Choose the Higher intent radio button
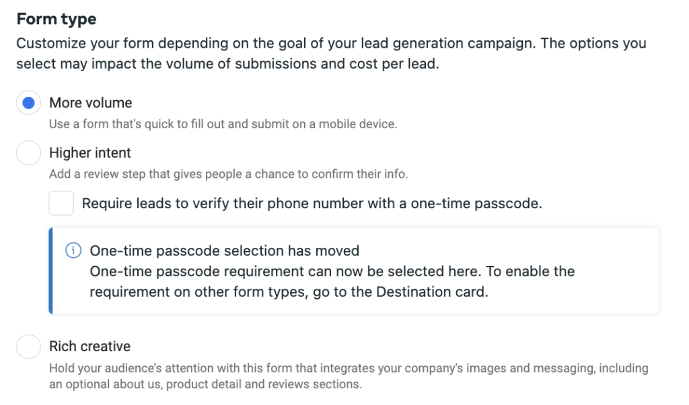 click(28, 153)
